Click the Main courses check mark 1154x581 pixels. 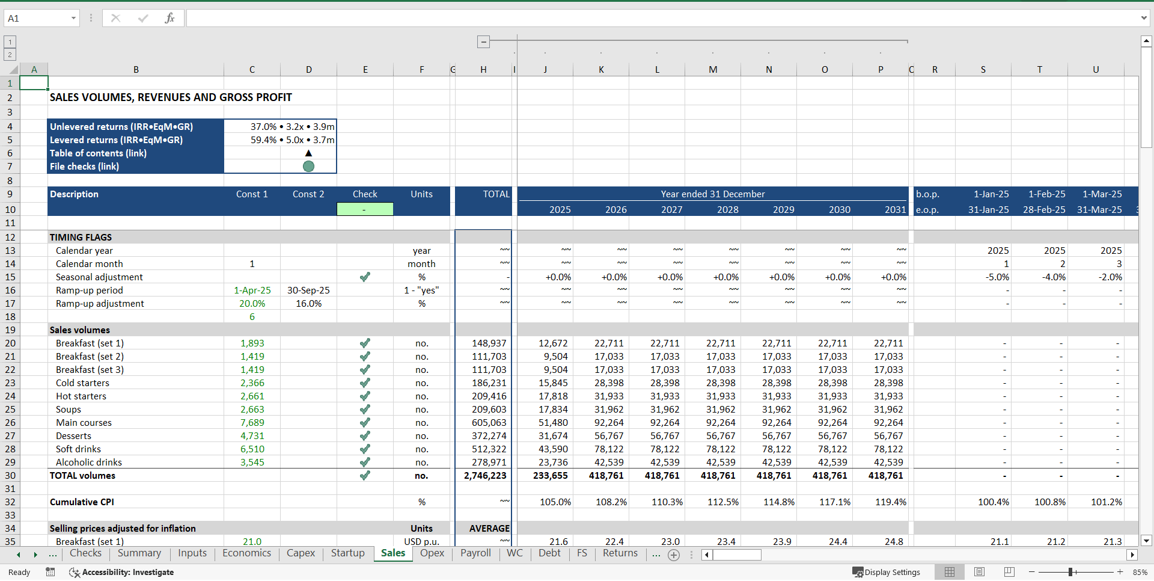coord(365,423)
